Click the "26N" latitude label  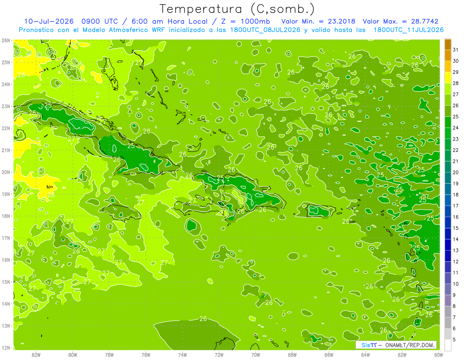[x=6, y=40]
